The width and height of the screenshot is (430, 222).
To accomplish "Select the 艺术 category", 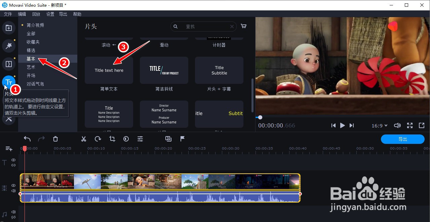I will (x=31, y=67).
